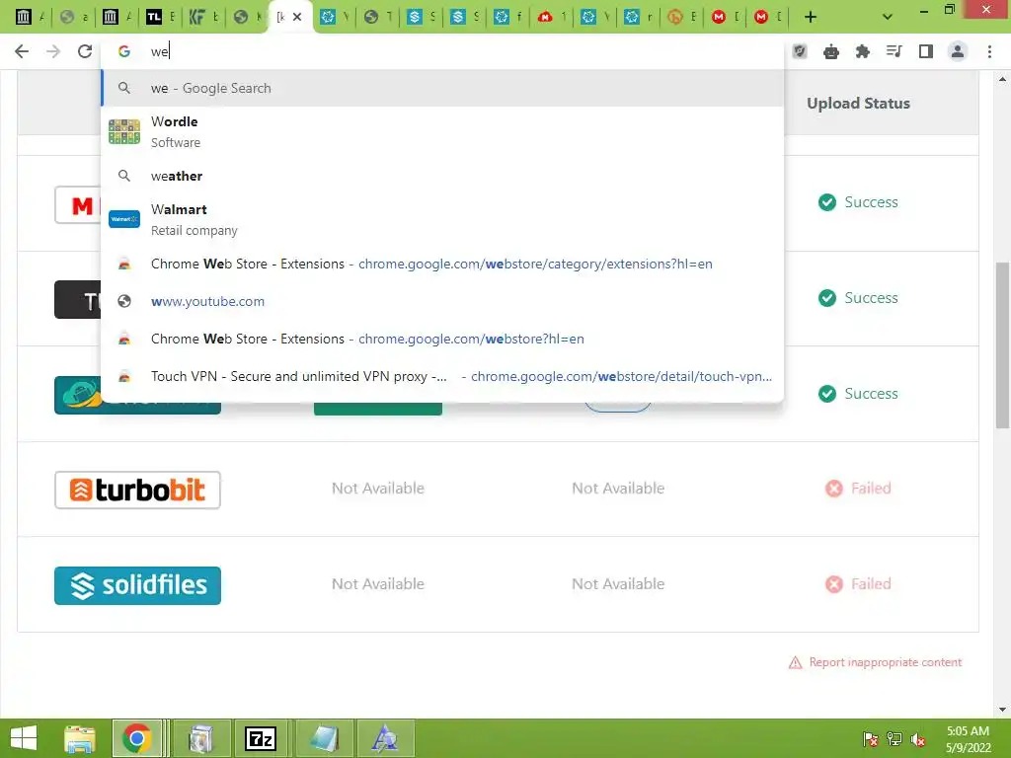This screenshot has width=1011, height=758.
Task: Open the shield extension icon in the toolbar
Action: click(800, 51)
